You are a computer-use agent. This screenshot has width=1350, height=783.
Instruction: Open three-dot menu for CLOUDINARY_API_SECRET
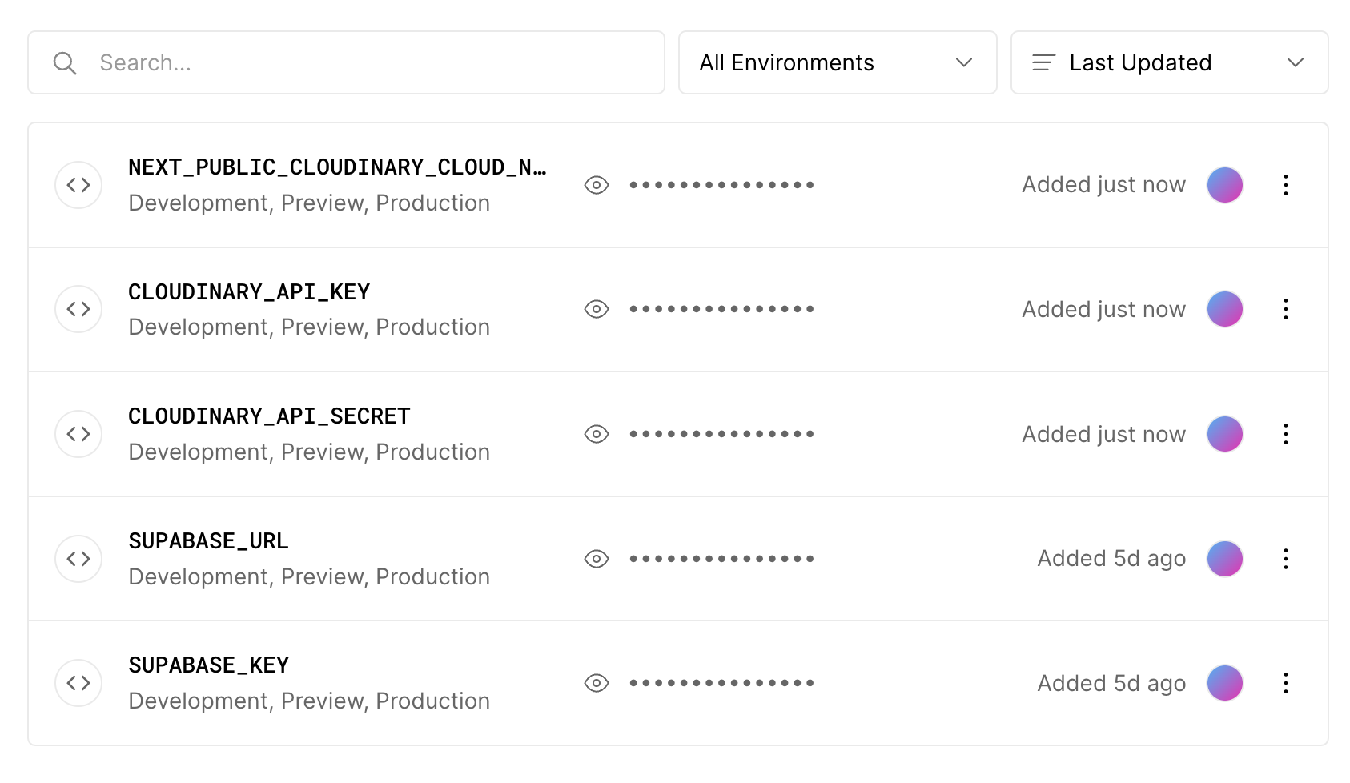[x=1285, y=434]
